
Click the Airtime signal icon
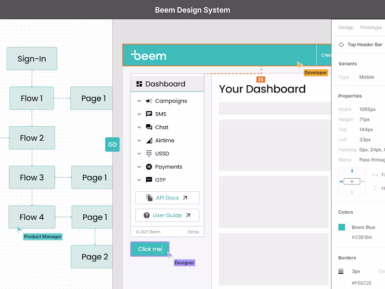(149, 141)
